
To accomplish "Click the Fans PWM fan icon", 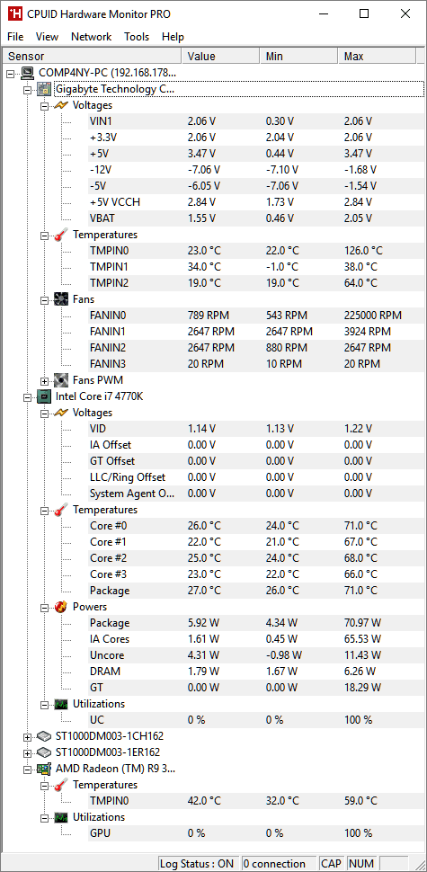I will 61,380.
